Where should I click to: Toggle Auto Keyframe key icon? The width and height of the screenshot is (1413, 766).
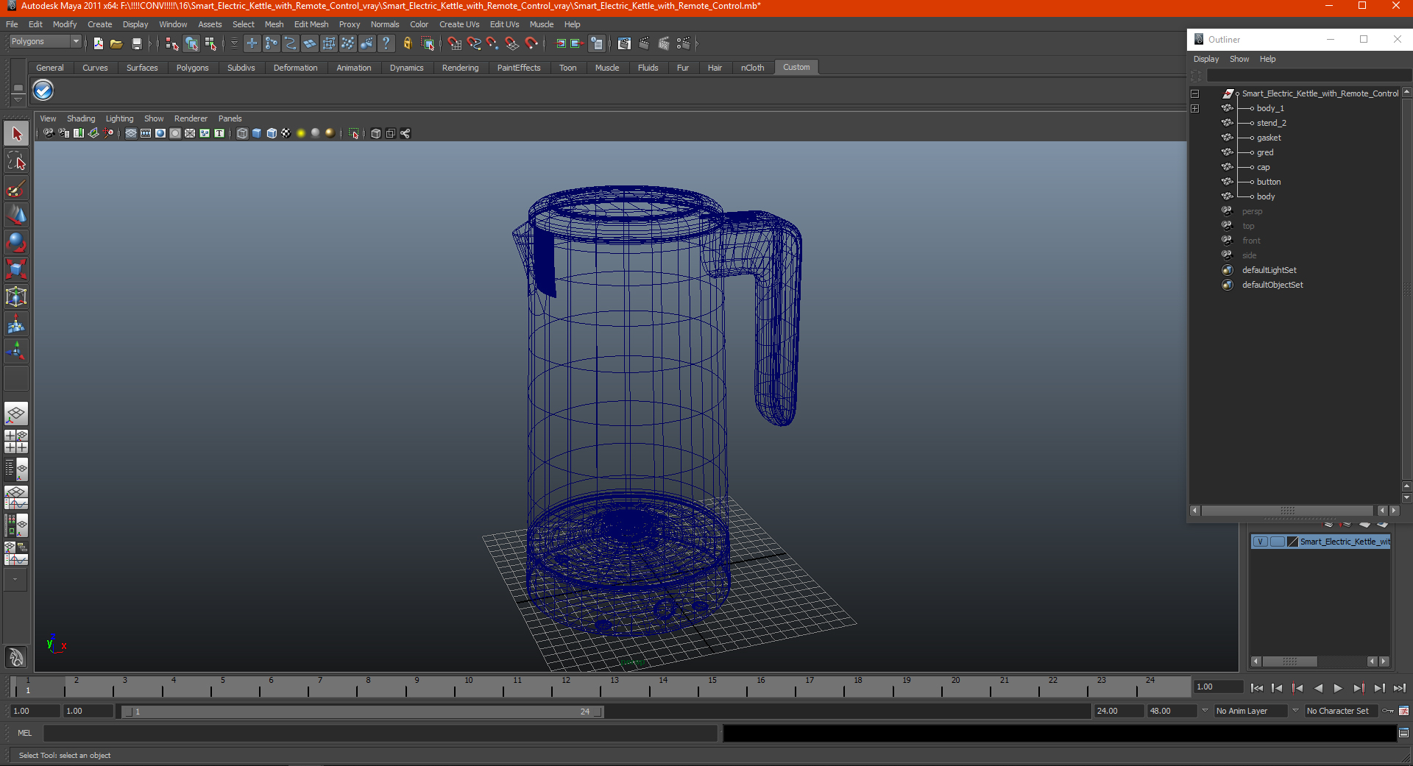click(1389, 711)
